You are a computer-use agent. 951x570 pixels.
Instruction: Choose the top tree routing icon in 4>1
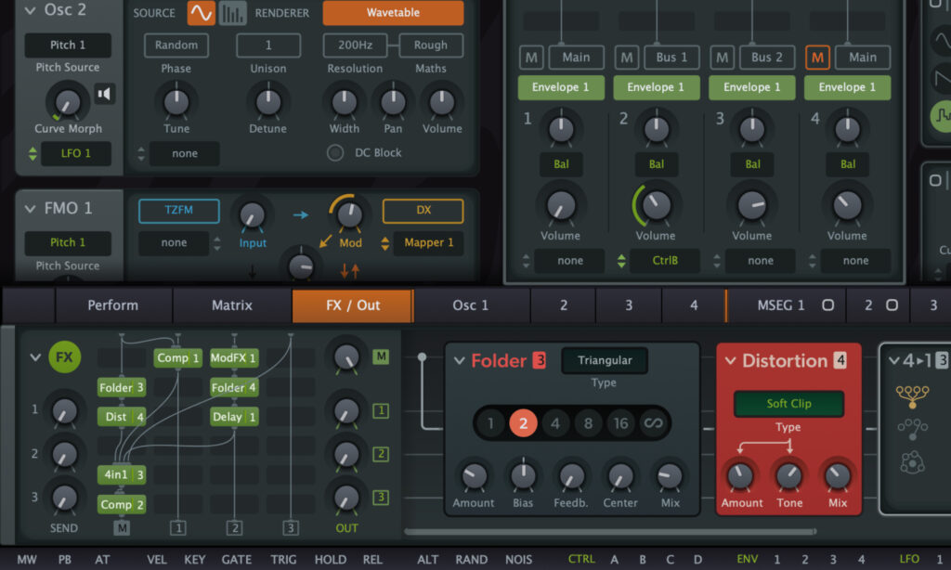click(913, 396)
